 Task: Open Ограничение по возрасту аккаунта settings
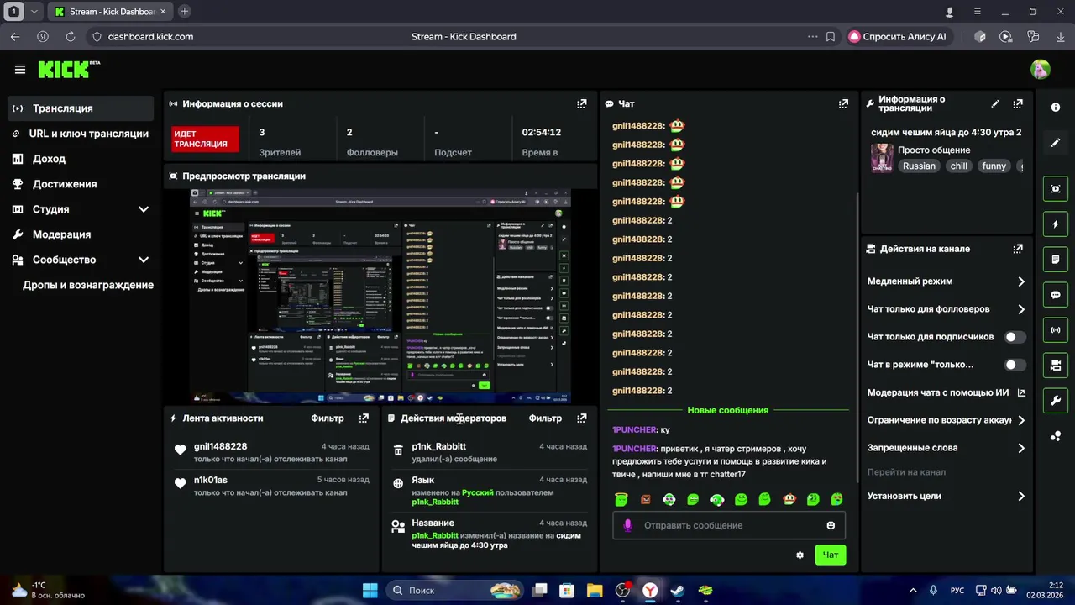tap(947, 420)
